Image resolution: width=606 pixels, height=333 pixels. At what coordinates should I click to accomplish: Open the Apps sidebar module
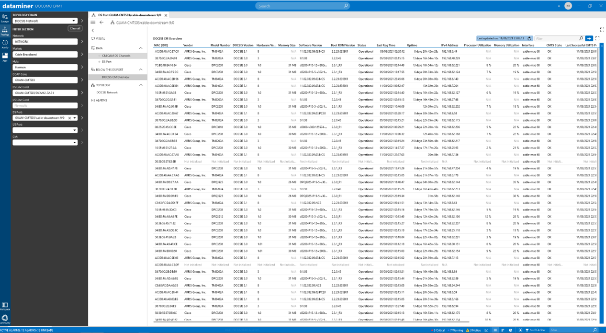5,57
